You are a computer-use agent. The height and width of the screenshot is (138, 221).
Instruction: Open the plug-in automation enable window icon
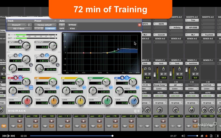point(62,25)
